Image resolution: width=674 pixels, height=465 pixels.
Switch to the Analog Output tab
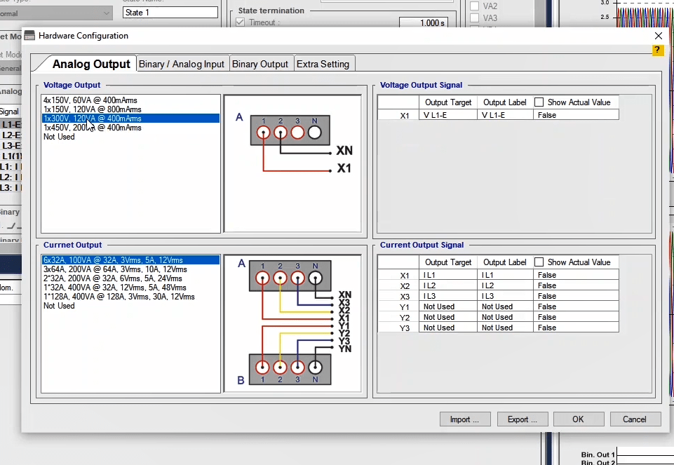point(90,64)
